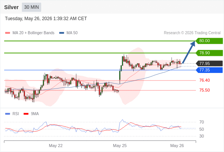The height and width of the screenshot is (152, 224).
Task: Click the black 77.95 current price tag
Action: tap(209, 63)
